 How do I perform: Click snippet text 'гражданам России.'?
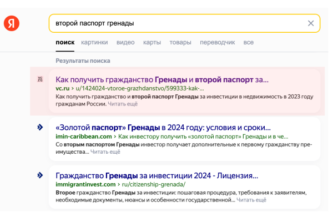pos(81,104)
